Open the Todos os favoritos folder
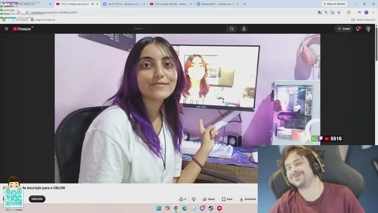378x213 pixels. (x=363, y=20)
